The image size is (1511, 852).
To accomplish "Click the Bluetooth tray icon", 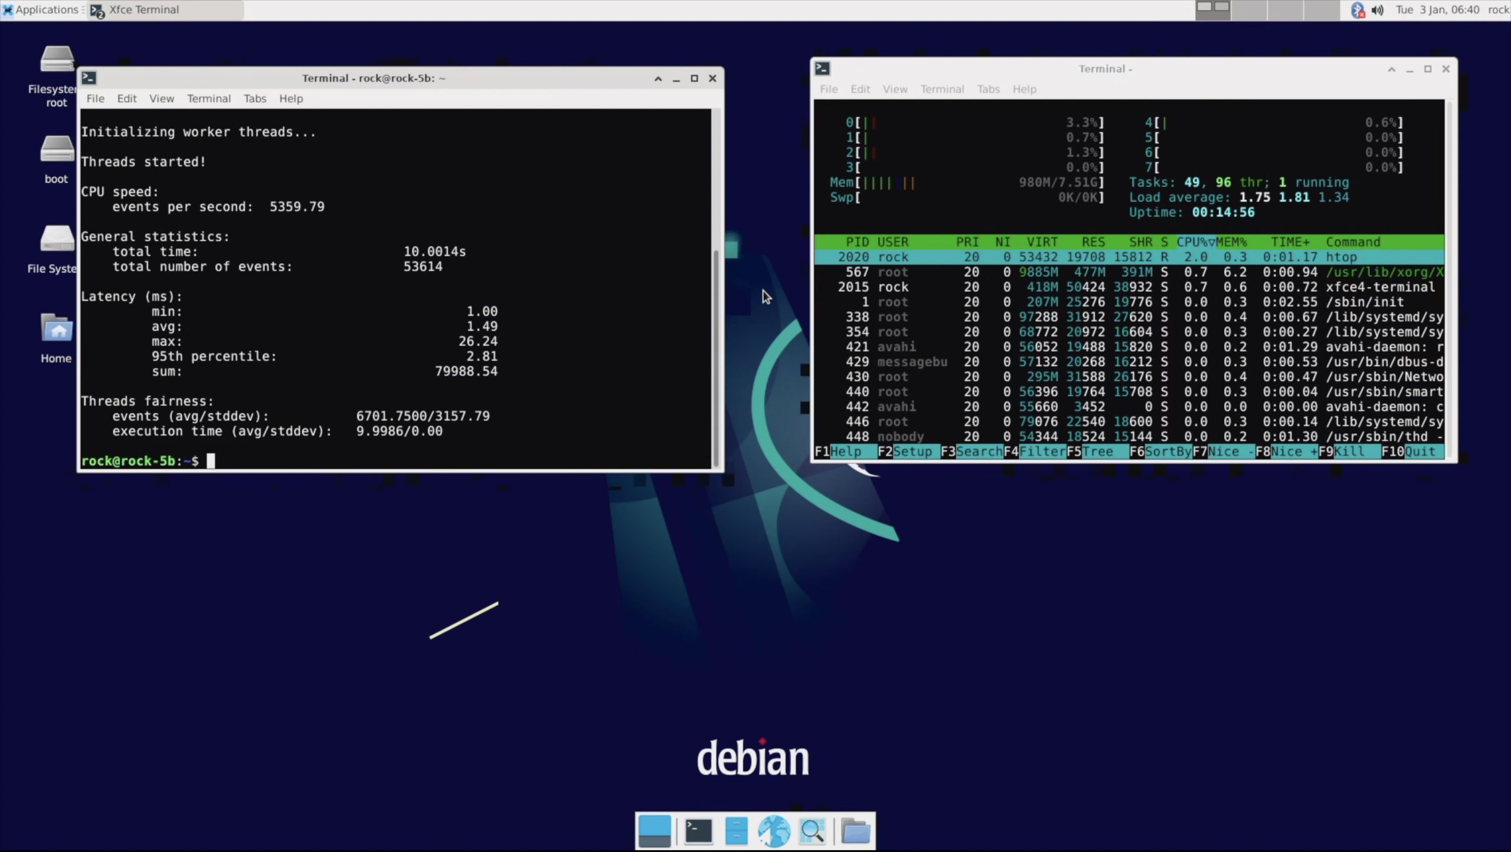I will point(1358,10).
